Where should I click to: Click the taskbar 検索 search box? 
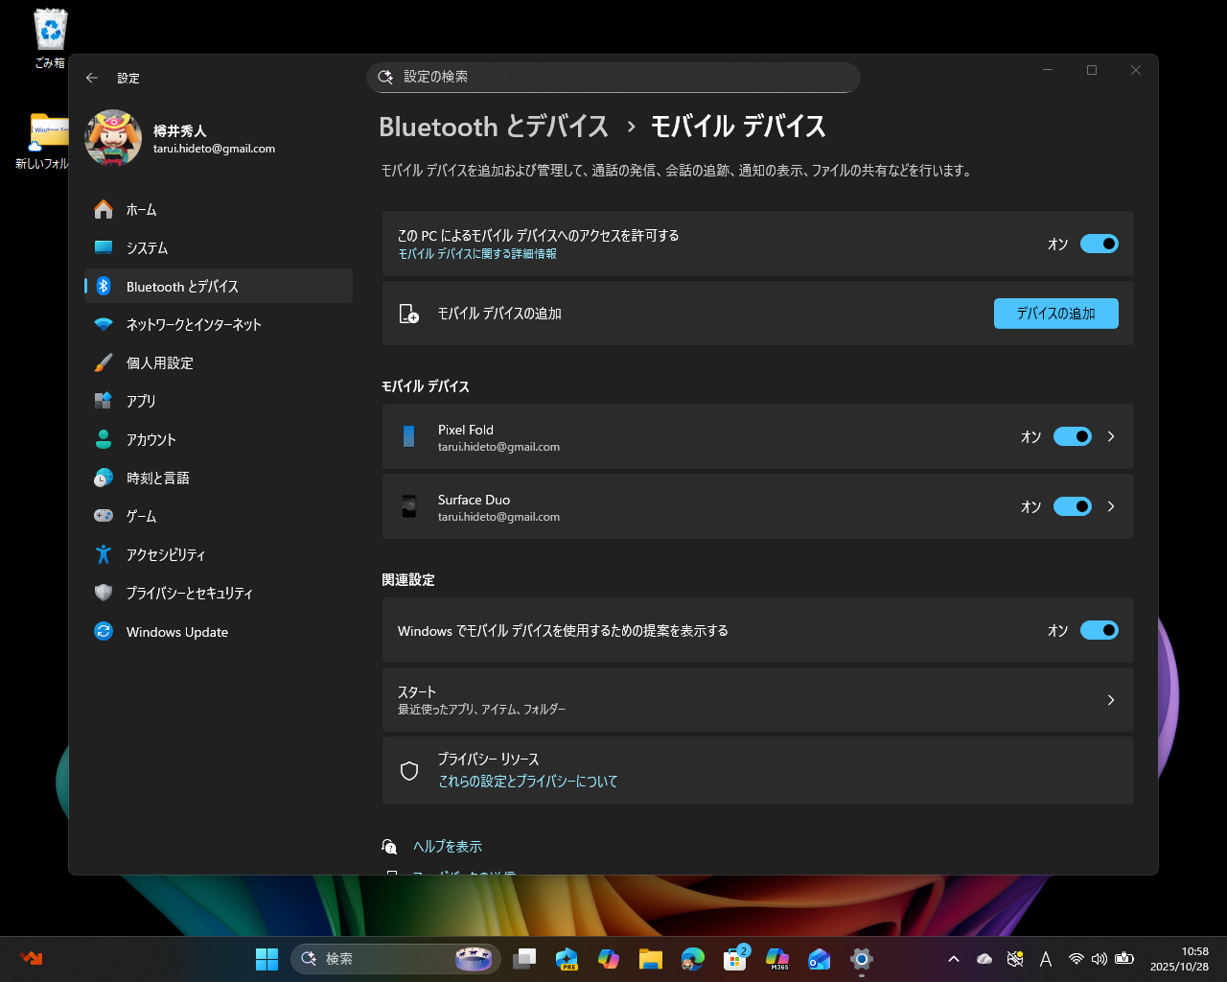(395, 959)
